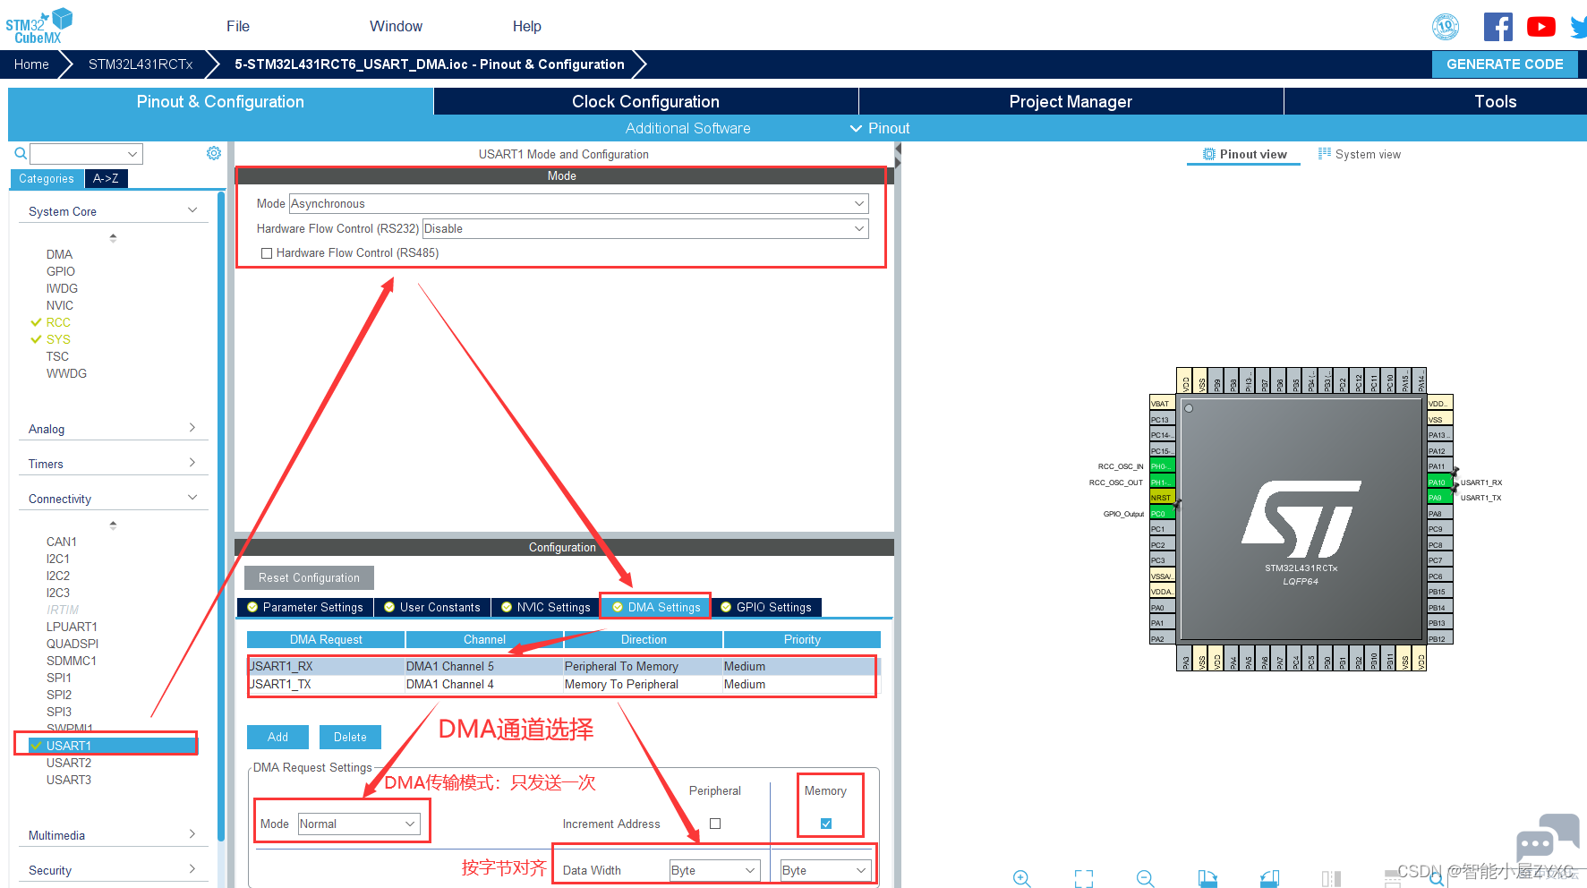Open the YouTube channel icon
This screenshot has width=1587, height=888.
[1540, 27]
